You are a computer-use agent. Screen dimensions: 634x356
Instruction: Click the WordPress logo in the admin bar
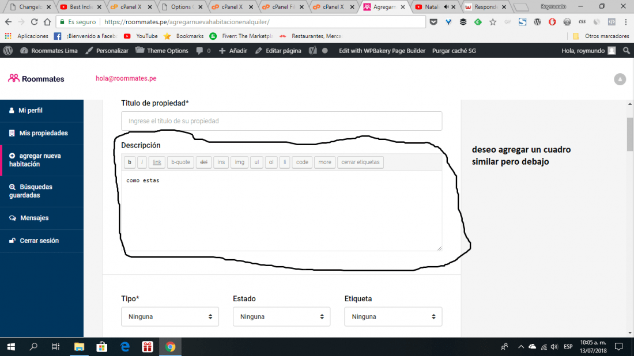8,51
